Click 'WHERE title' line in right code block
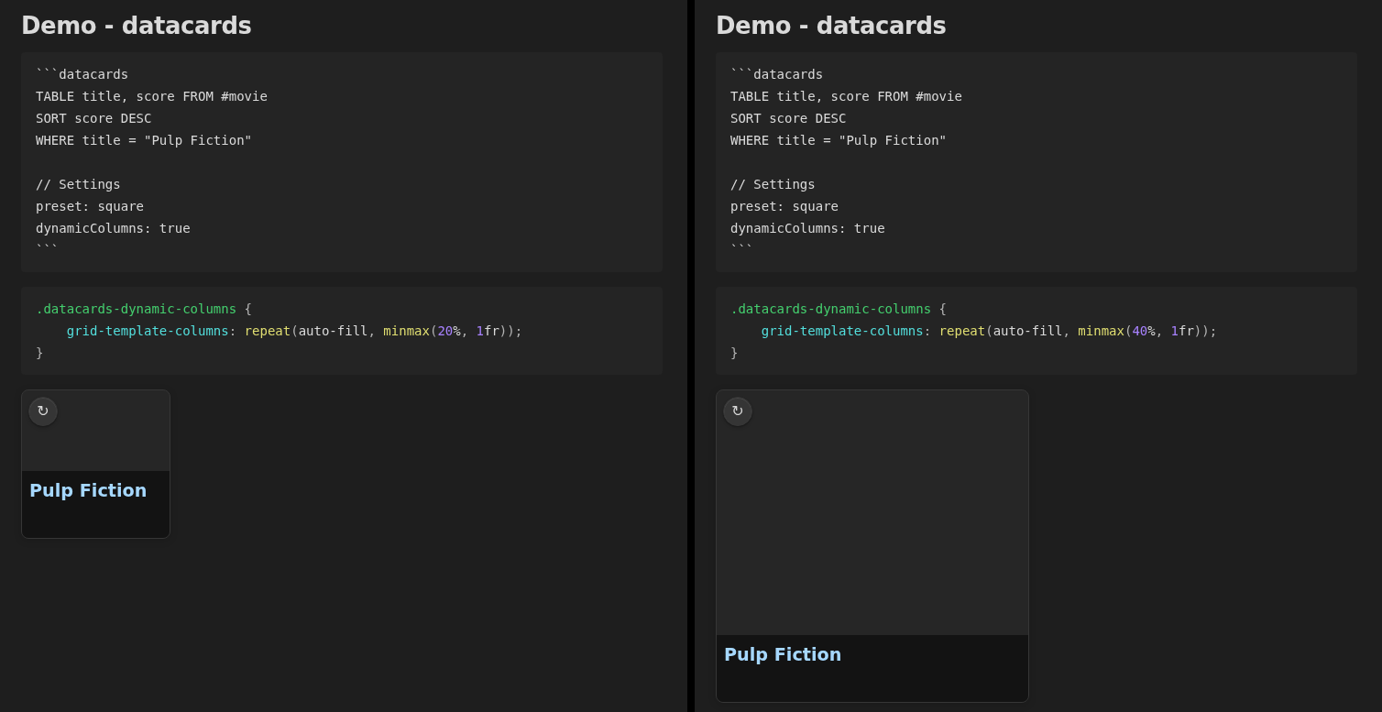 pyautogui.click(x=838, y=140)
